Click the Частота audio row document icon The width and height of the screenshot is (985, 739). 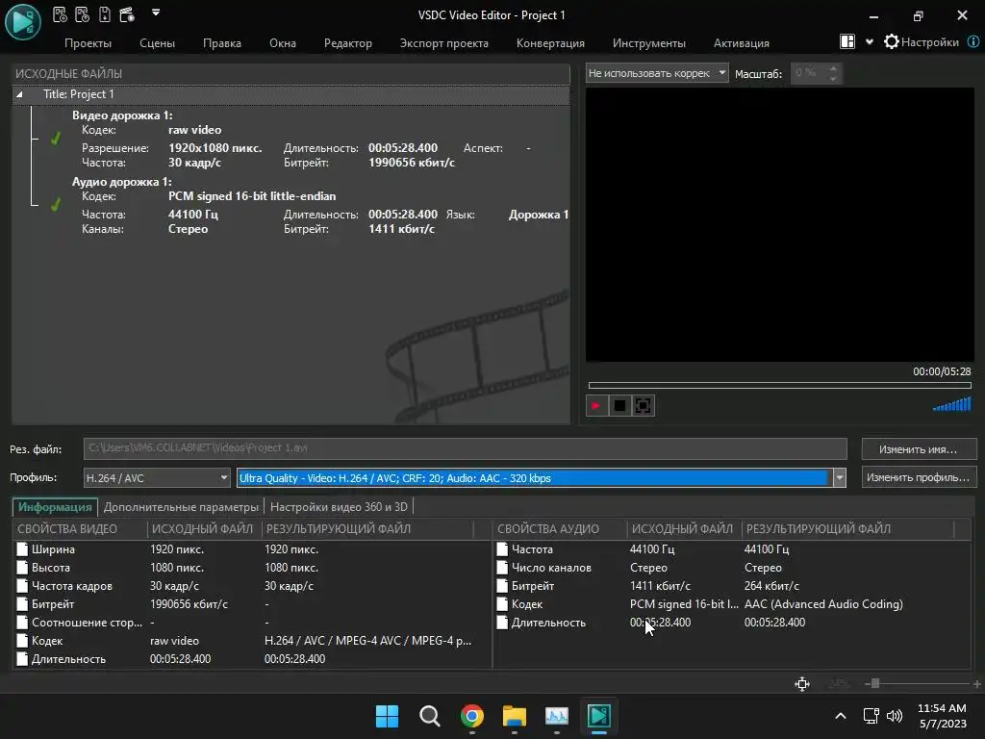pyautogui.click(x=502, y=549)
